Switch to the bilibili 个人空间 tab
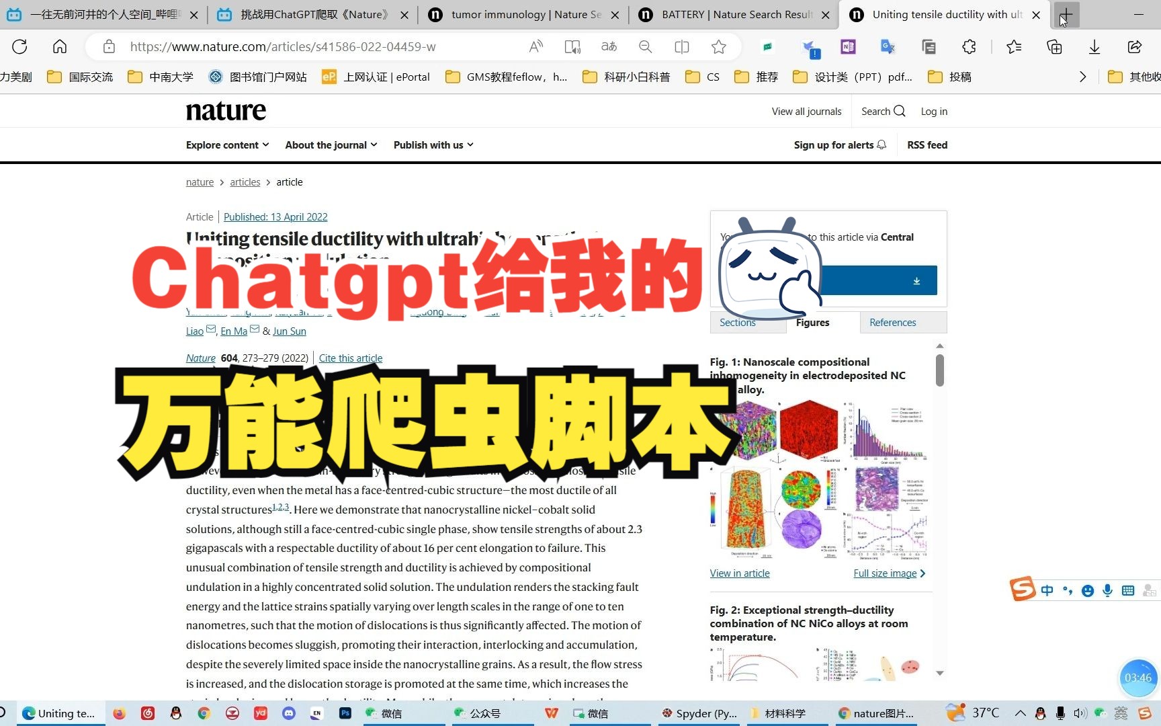Screen dimensions: 1161x726 tap(102, 15)
